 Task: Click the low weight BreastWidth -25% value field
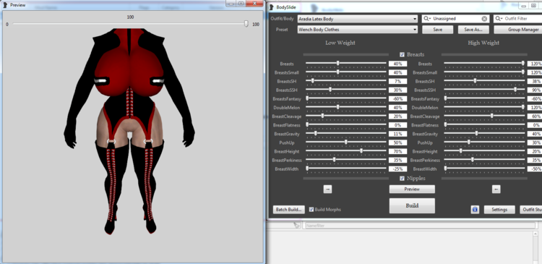398,169
